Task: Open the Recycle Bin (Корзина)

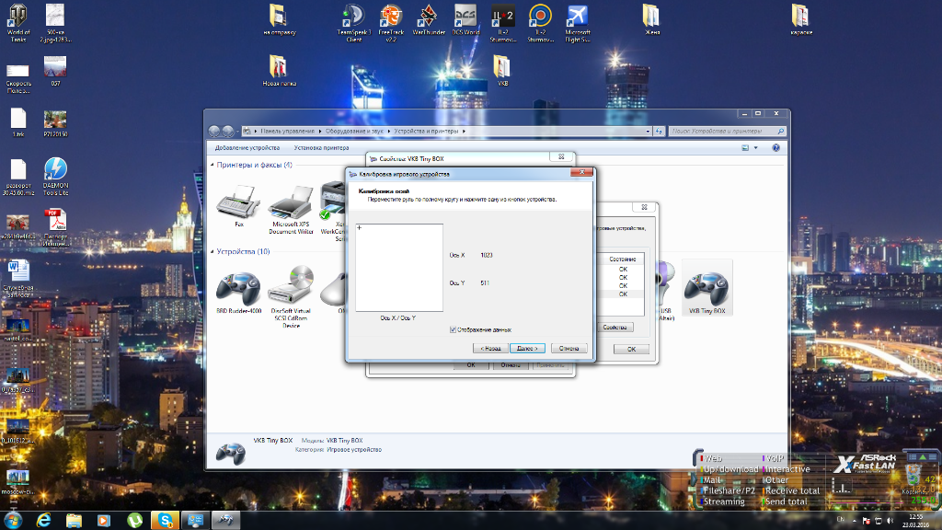Action: click(914, 478)
